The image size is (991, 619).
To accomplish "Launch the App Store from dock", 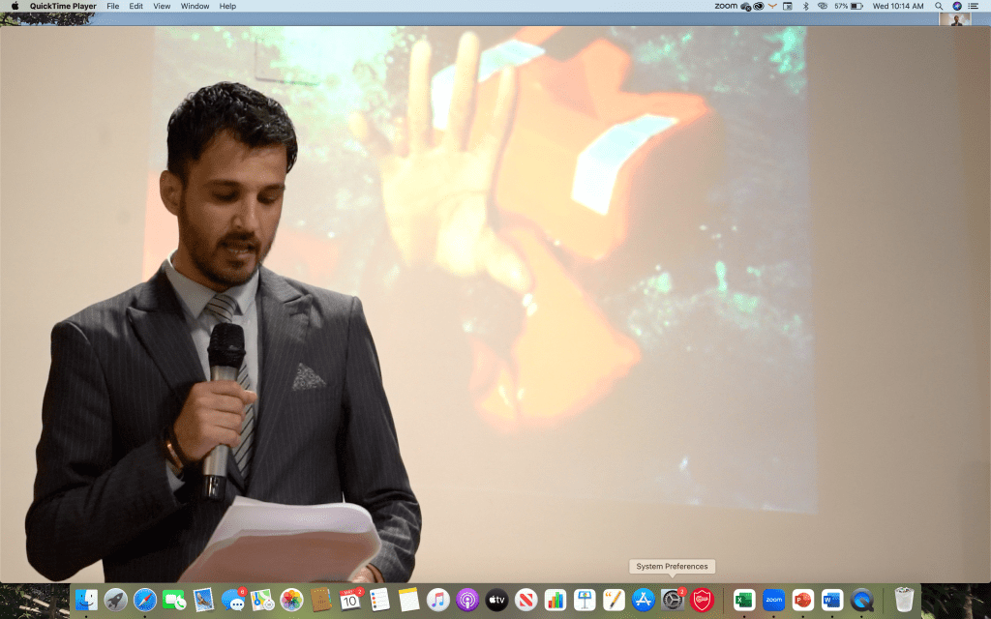I will [x=644, y=600].
